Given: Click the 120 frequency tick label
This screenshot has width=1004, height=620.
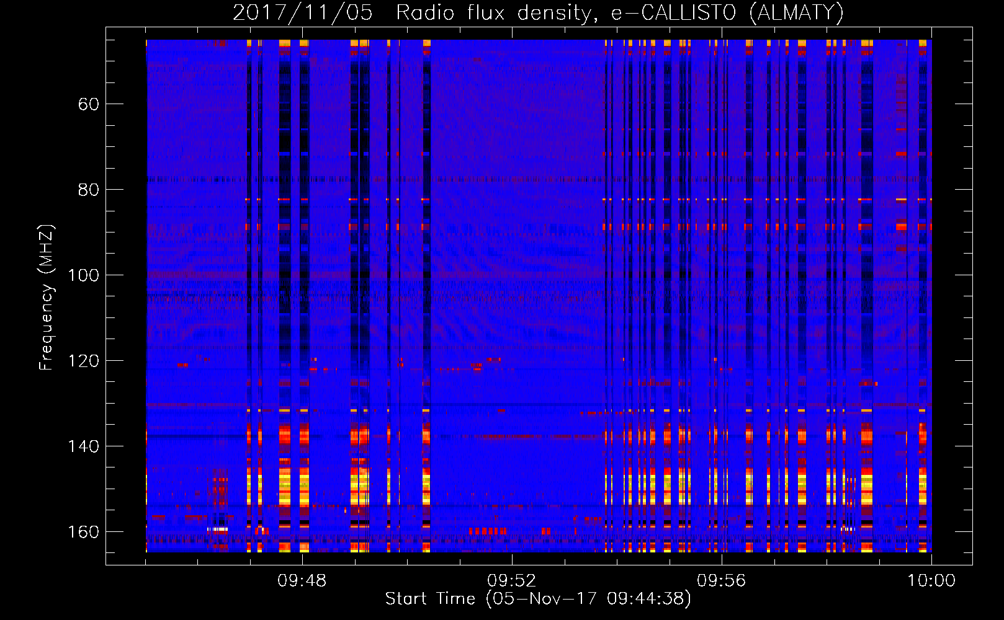Looking at the screenshot, I should (83, 361).
